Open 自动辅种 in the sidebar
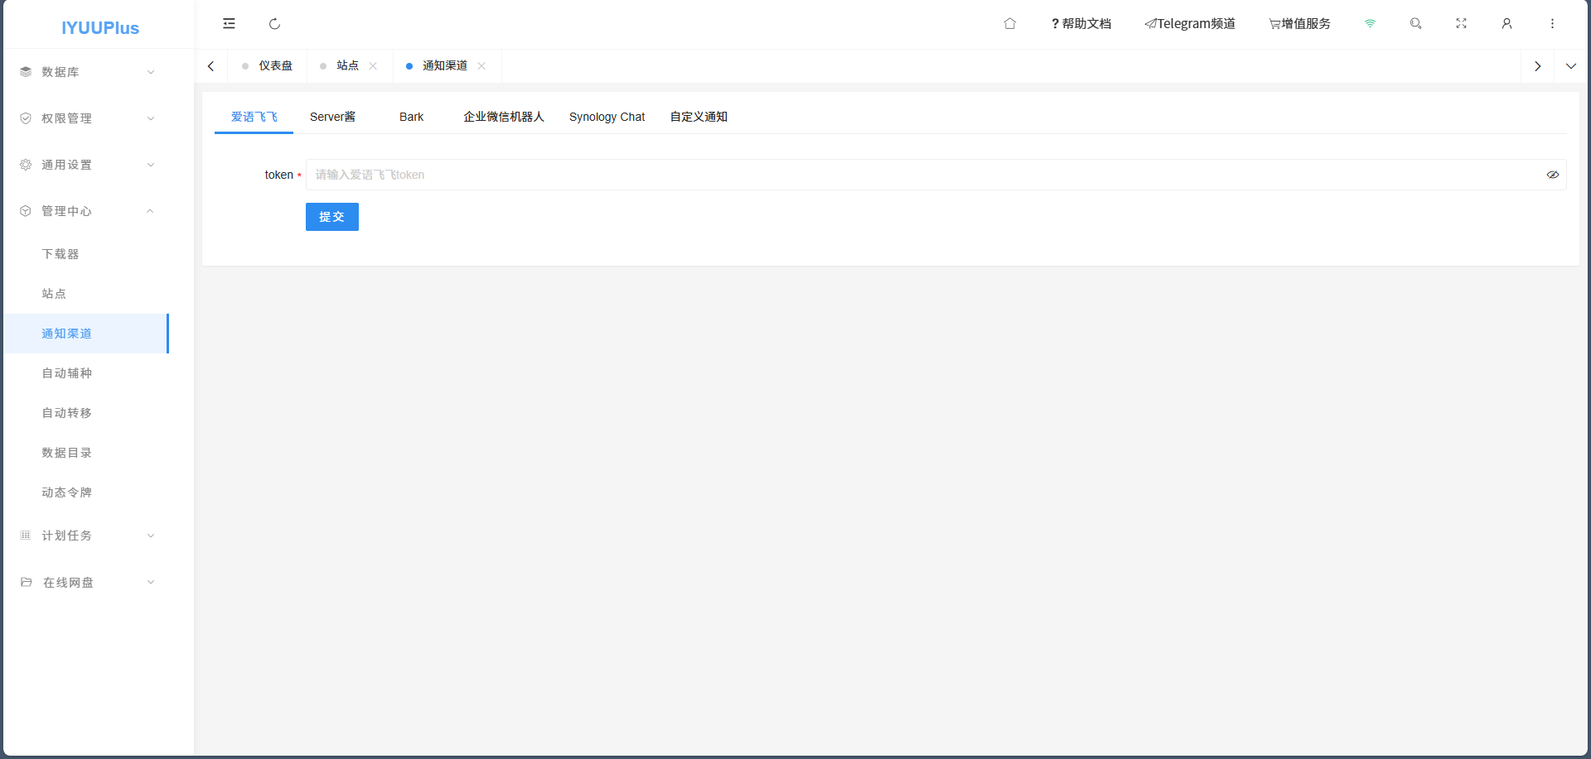The image size is (1591, 759). [67, 373]
